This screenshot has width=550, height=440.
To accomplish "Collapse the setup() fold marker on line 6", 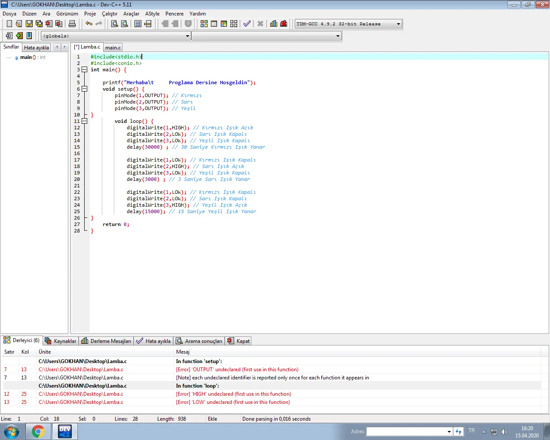I will coord(85,89).
